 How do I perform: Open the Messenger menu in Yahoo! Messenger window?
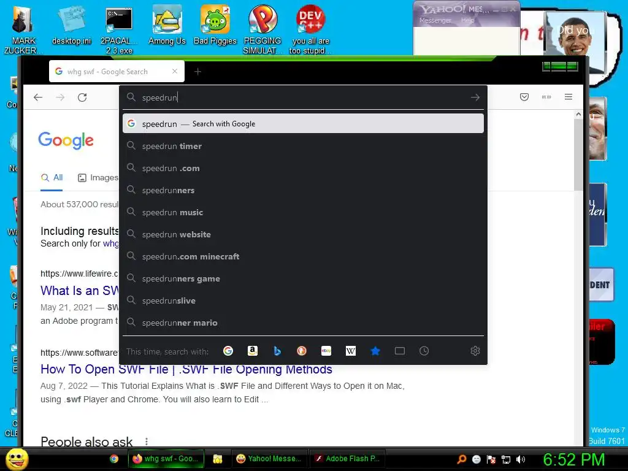point(435,20)
